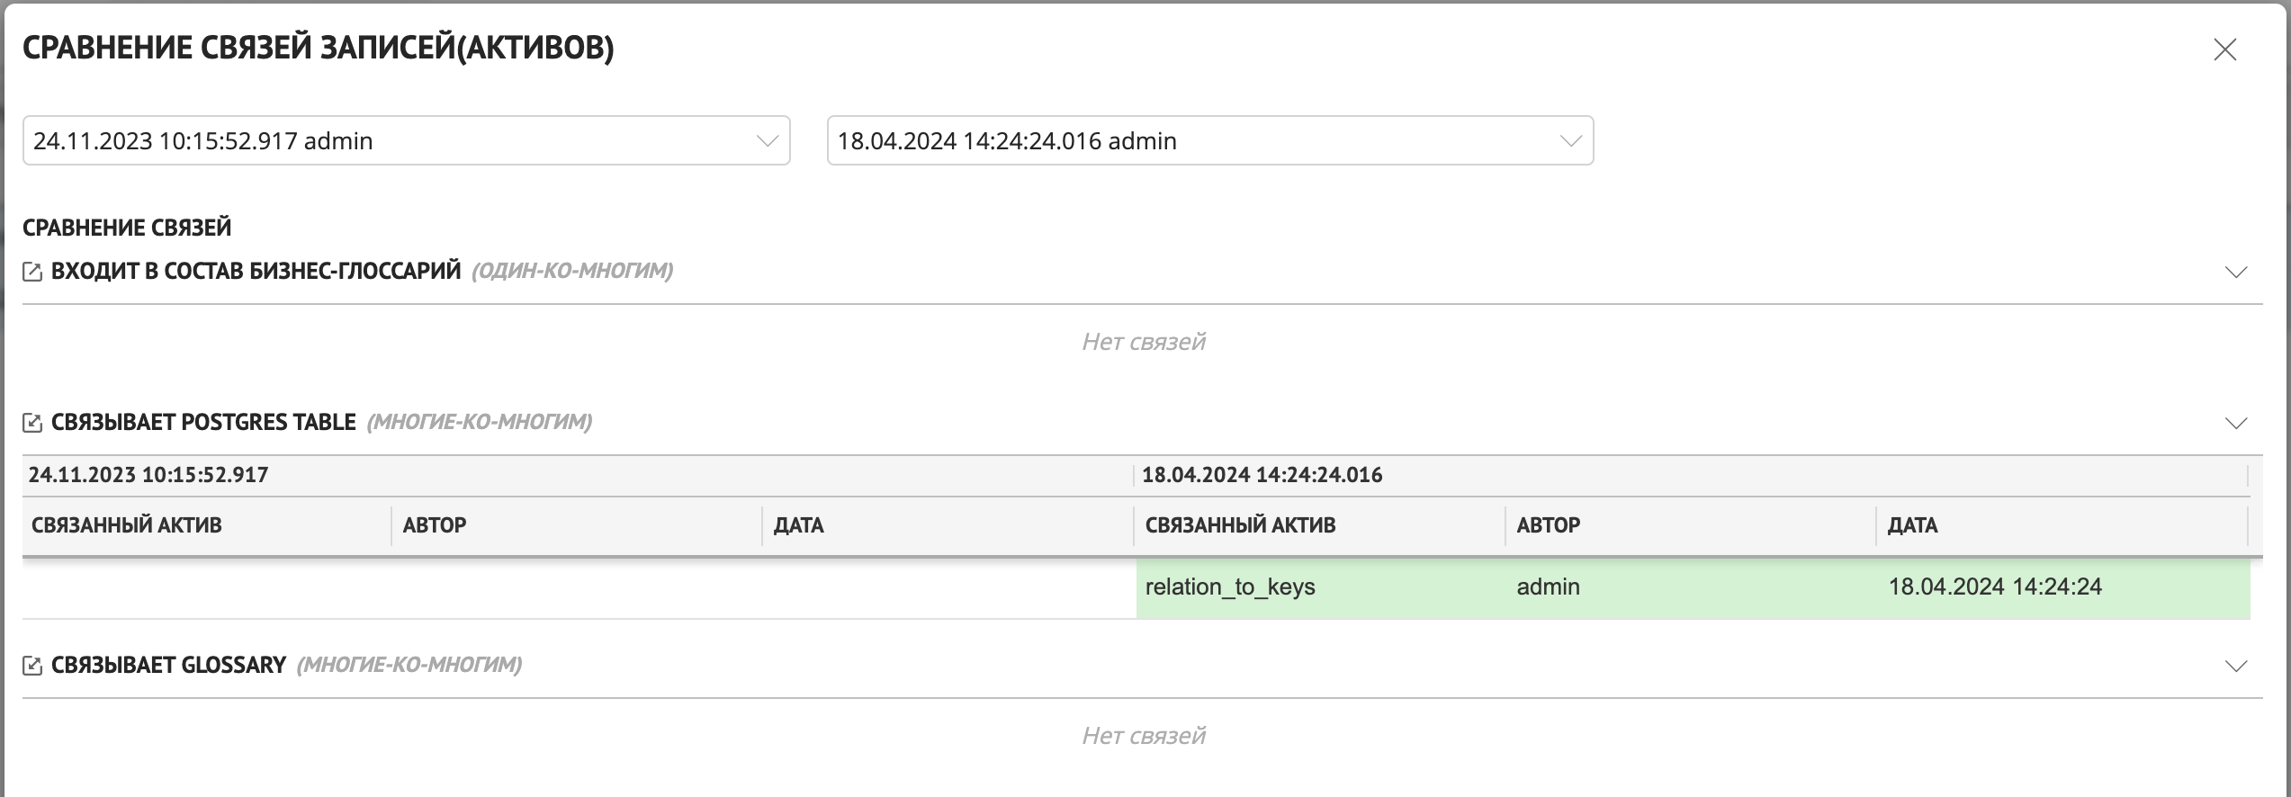Viewport: 2291px width, 797px height.
Task: Click the first 'Связанный актив' column header
Action: [127, 525]
